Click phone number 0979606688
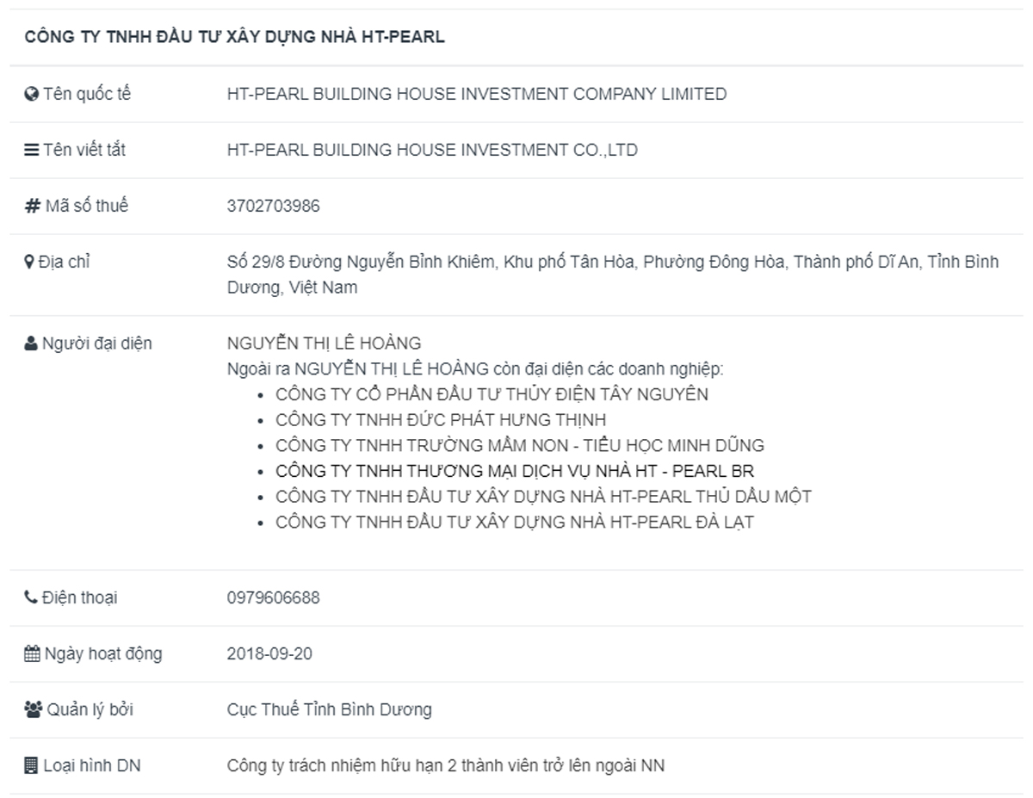 click(x=274, y=597)
